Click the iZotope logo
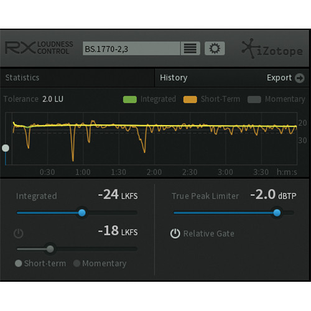This screenshot has width=311, height=311. (272, 49)
